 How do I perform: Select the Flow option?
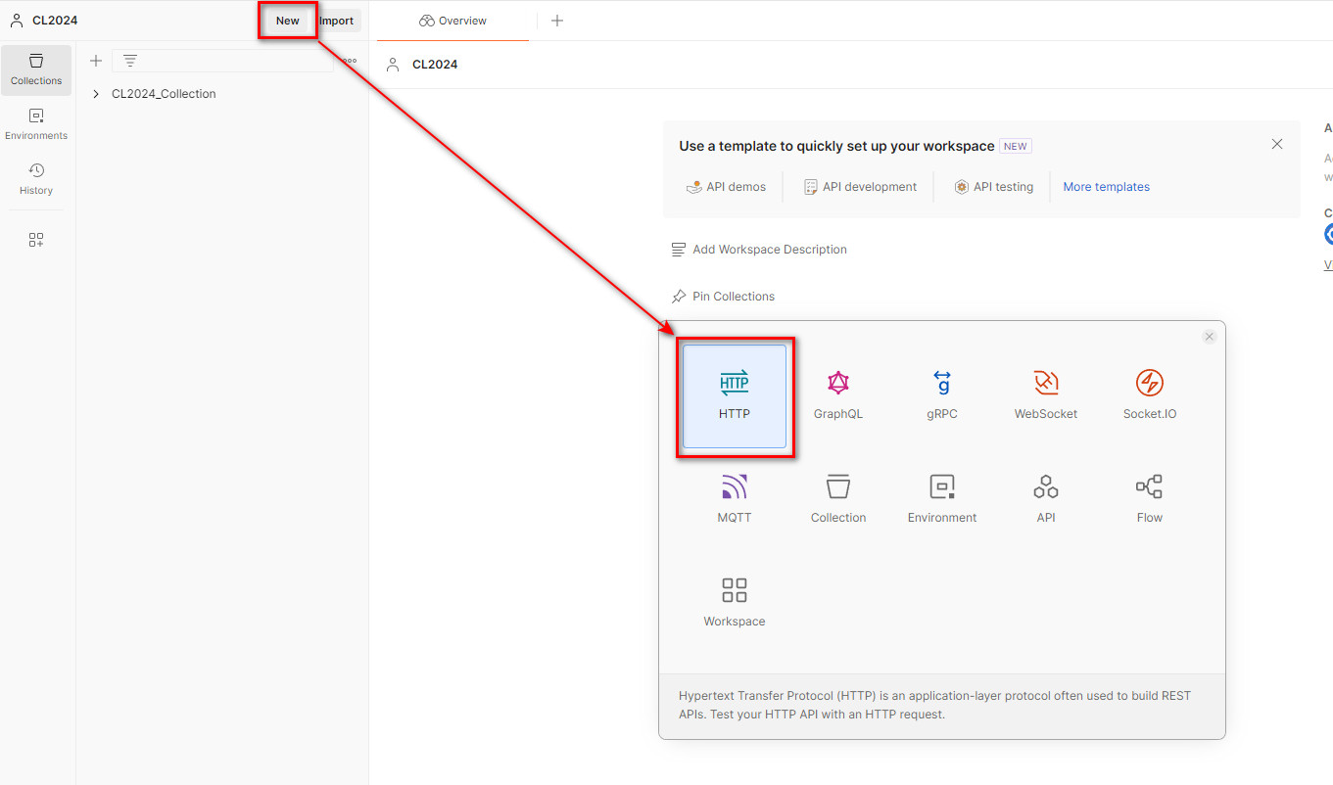point(1150,499)
